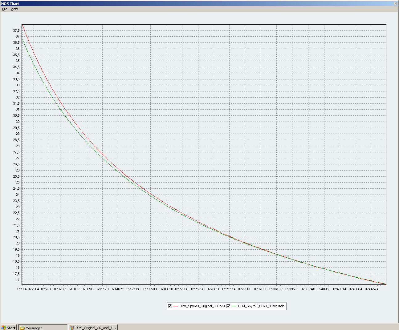Open the Windows Start menu
Viewport: 399px width, 330px height.
click(x=8, y=328)
